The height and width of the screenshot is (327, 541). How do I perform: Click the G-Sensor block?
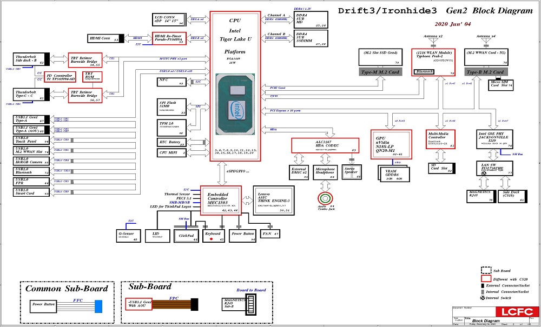pyautogui.click(x=128, y=236)
